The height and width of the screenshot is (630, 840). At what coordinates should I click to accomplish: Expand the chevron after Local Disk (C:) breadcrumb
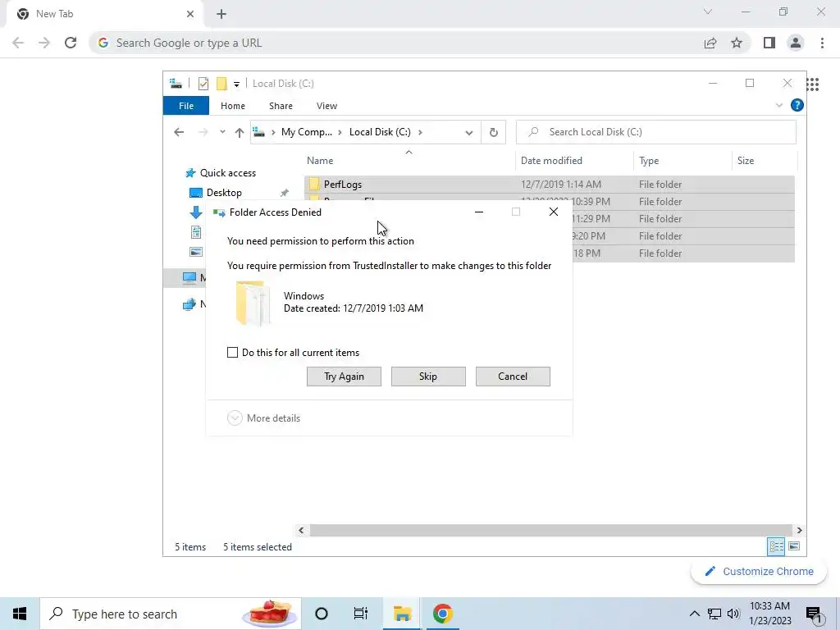(x=420, y=132)
